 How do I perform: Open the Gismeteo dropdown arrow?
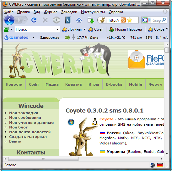pos(33,38)
